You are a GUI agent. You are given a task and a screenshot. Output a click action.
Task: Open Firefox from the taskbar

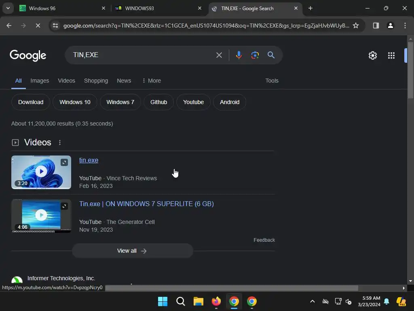pyautogui.click(x=216, y=301)
